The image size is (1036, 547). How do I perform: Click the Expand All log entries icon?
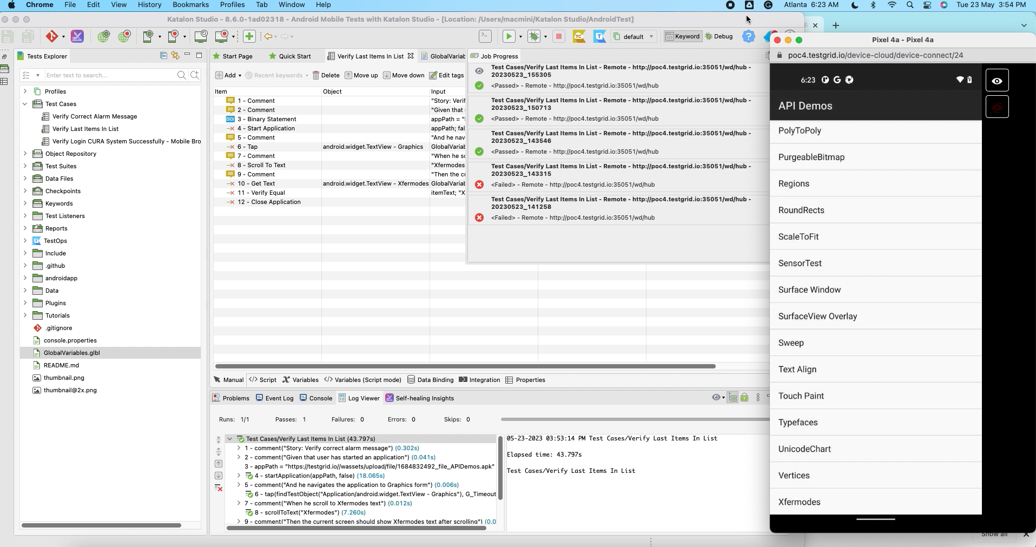pyautogui.click(x=219, y=451)
